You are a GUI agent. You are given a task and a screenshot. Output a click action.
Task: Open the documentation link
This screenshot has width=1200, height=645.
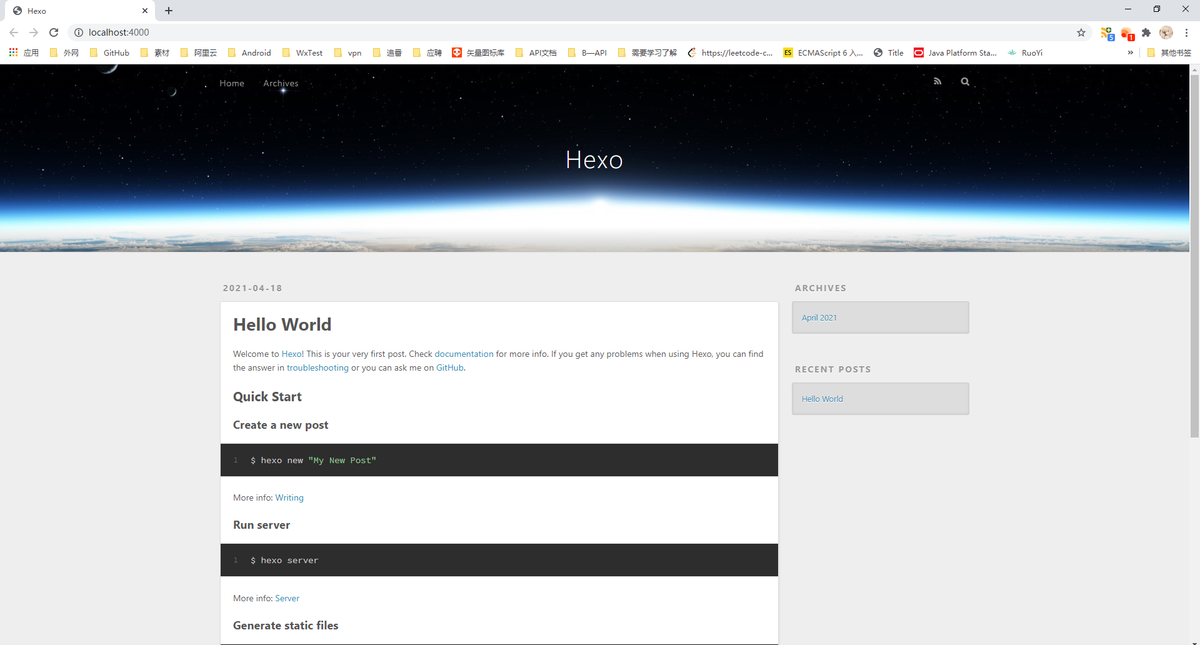(464, 354)
